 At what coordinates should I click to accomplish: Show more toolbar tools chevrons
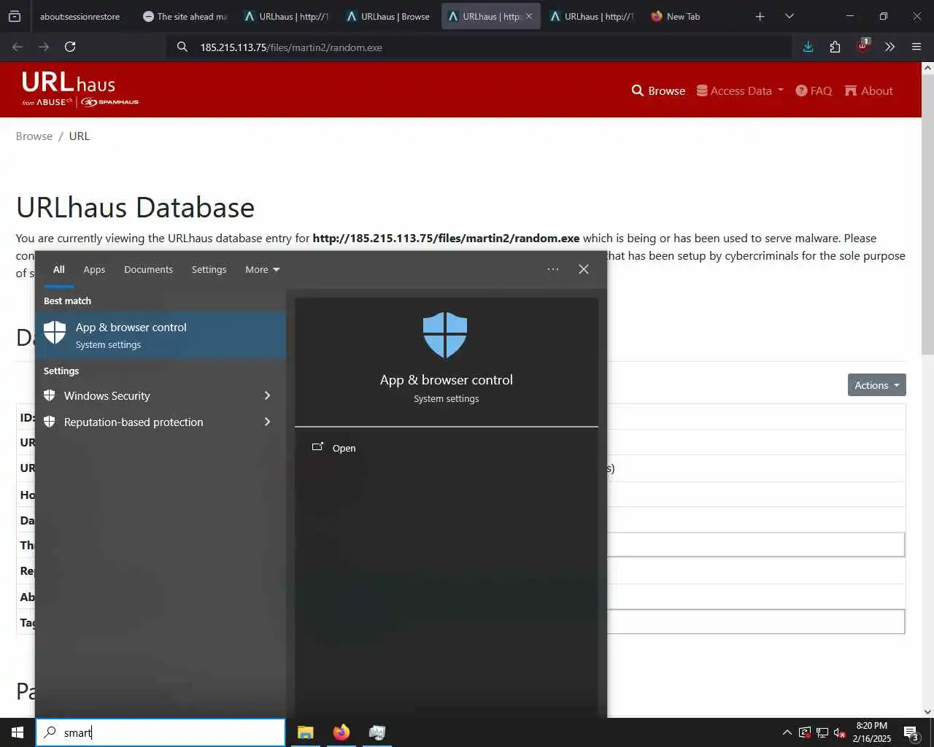click(x=889, y=47)
